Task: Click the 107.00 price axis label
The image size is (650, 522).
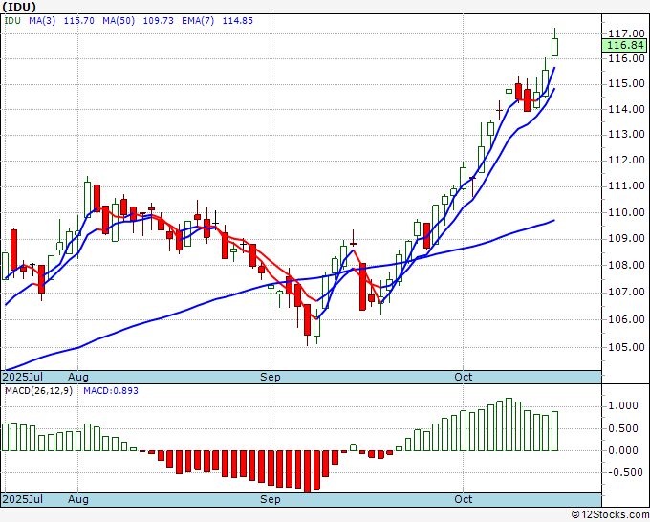Action: (x=626, y=293)
